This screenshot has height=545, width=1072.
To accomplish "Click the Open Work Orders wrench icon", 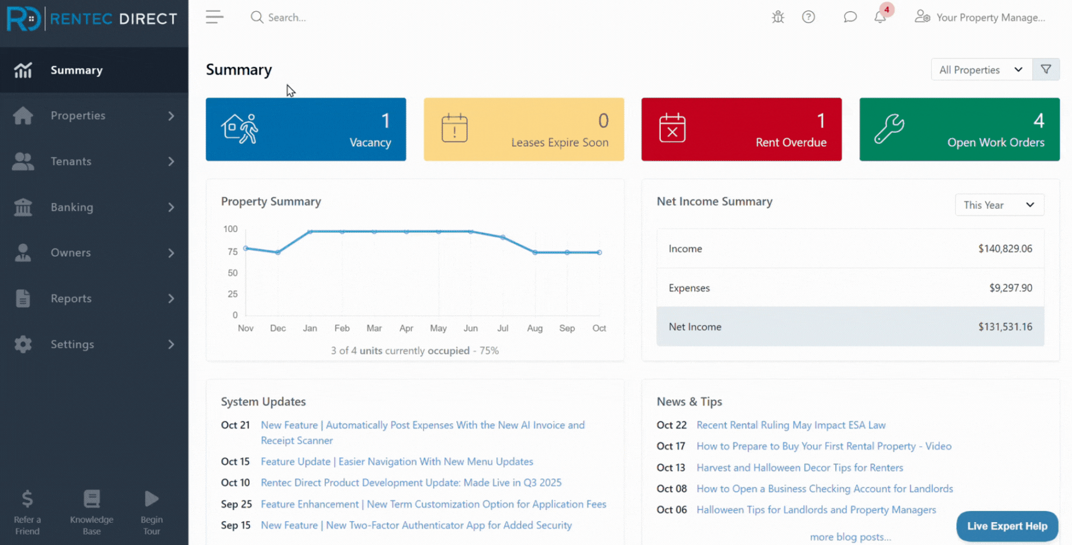I will tap(890, 129).
